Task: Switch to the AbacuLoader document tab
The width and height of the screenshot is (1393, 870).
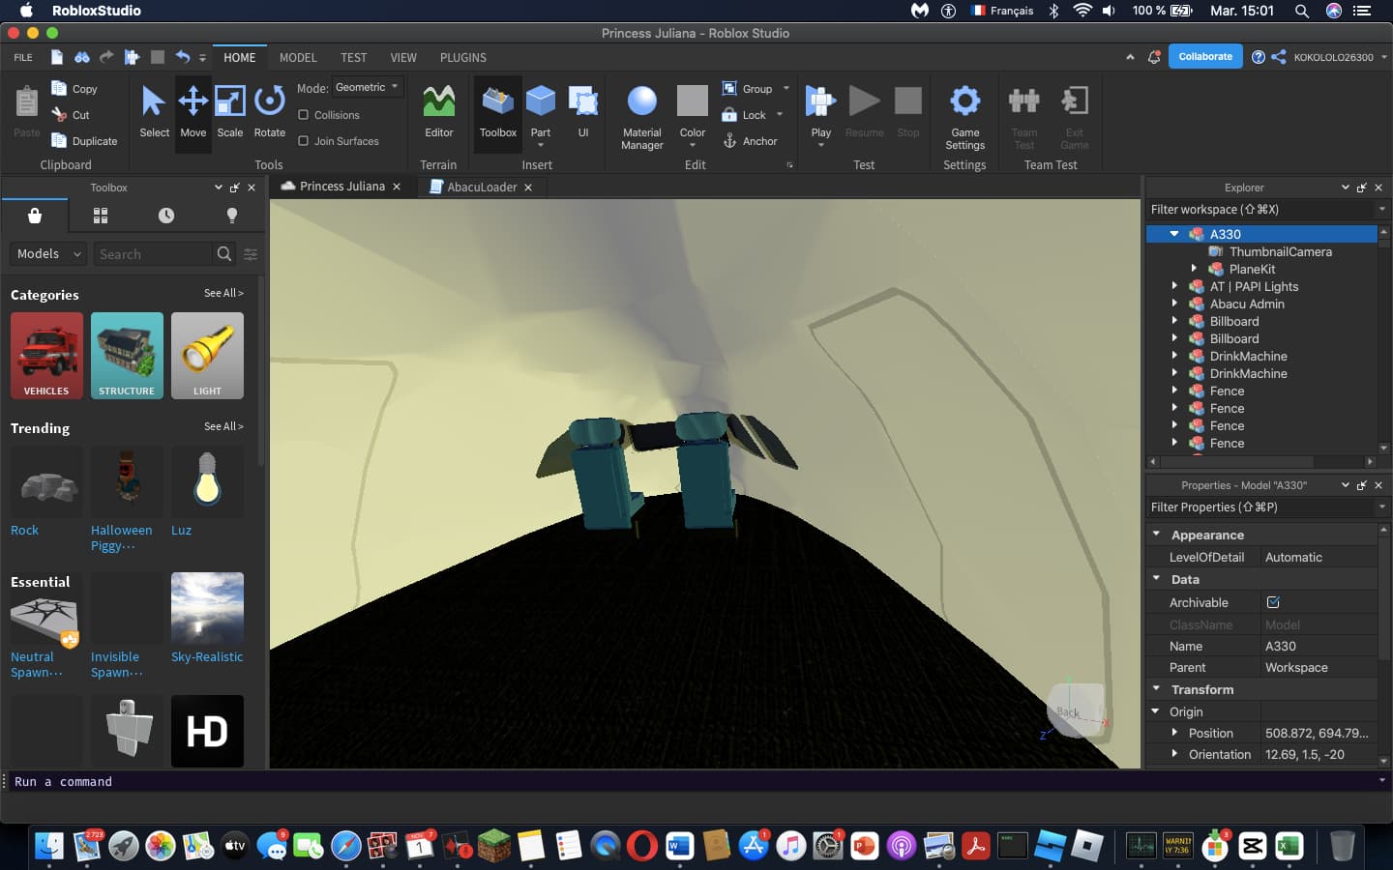Action: point(482,188)
